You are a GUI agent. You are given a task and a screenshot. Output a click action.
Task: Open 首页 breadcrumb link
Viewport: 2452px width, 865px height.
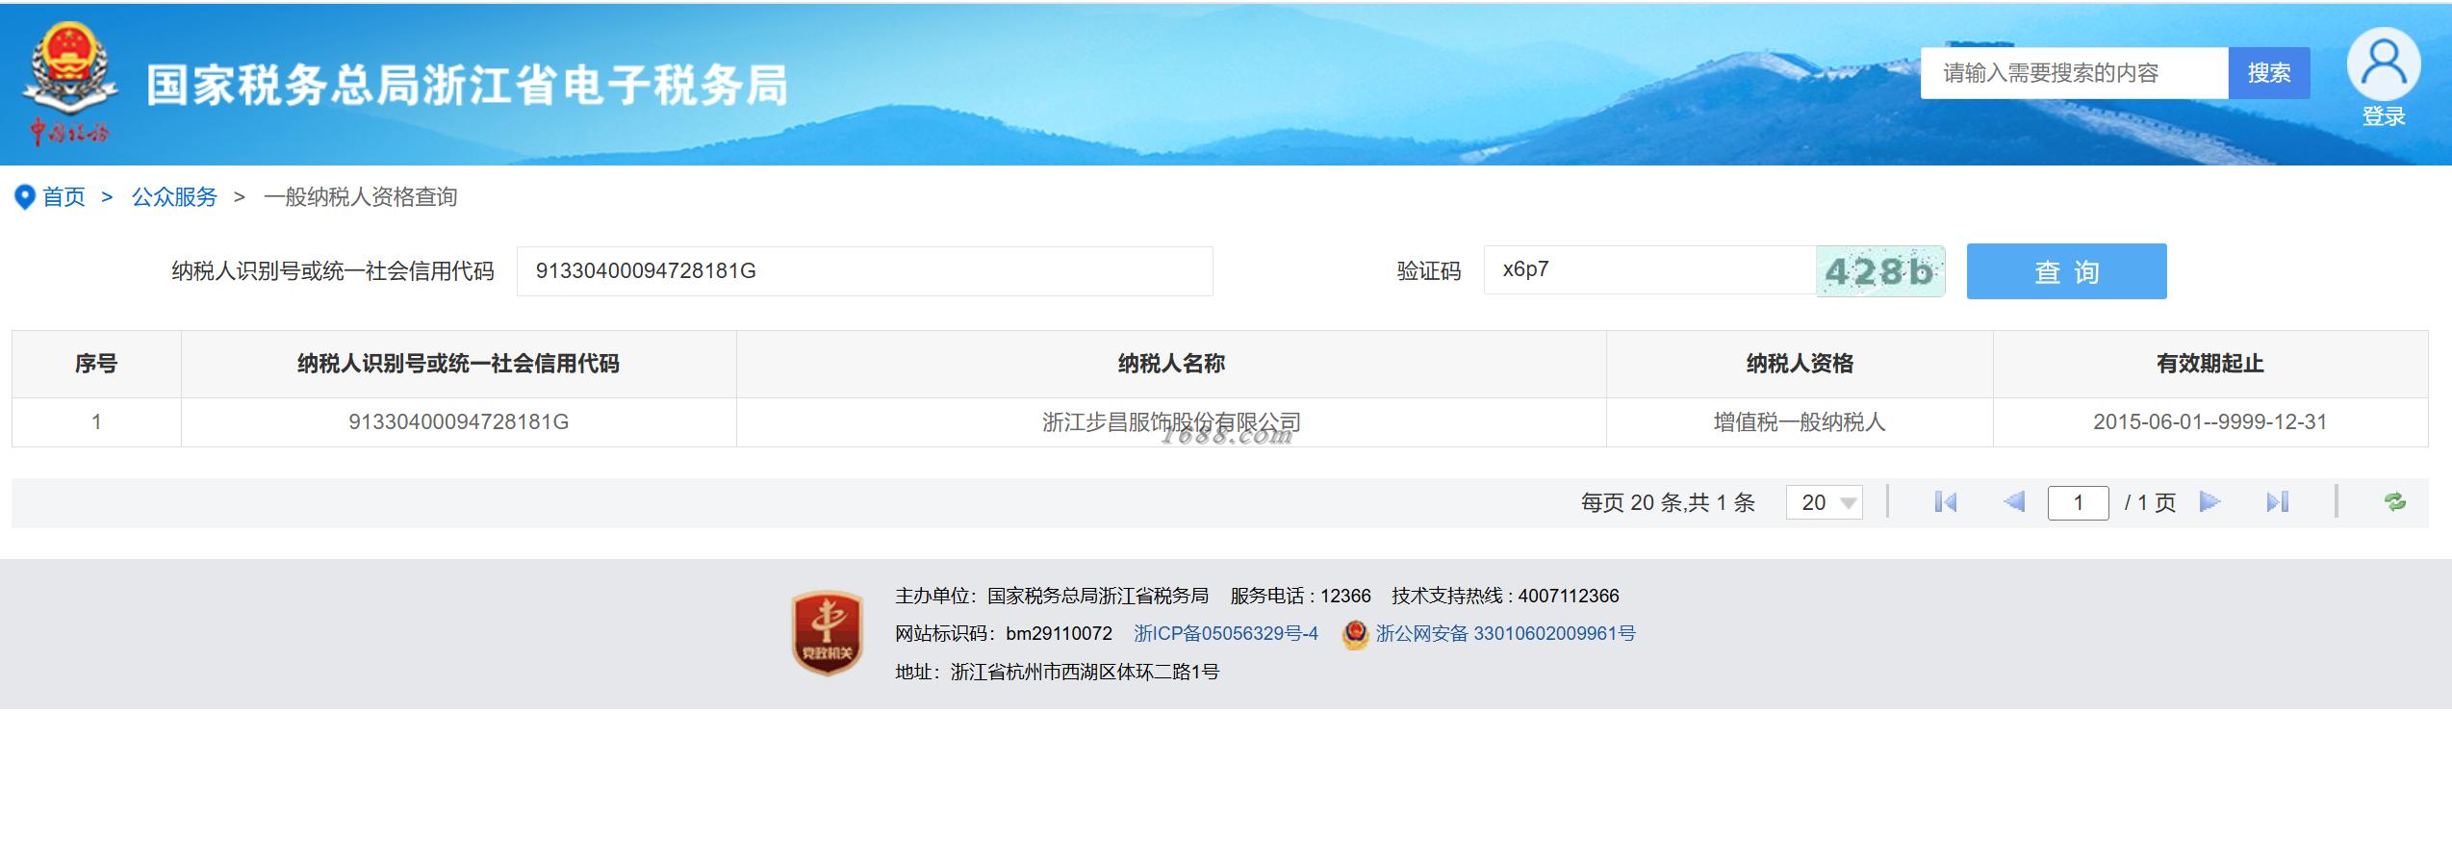pos(64,197)
